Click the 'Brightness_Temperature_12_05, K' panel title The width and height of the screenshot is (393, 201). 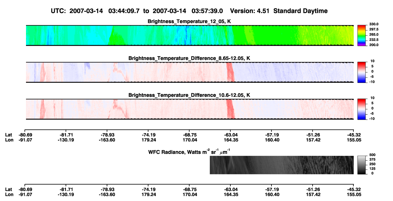point(190,21)
